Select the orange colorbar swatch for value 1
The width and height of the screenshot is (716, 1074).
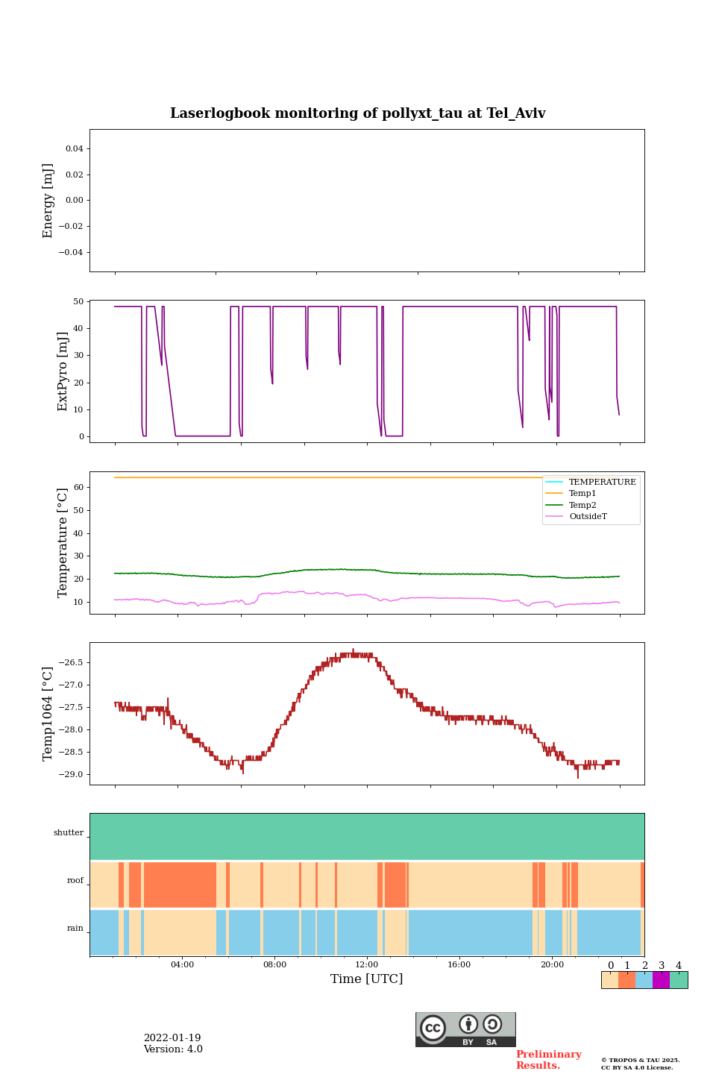[626, 980]
